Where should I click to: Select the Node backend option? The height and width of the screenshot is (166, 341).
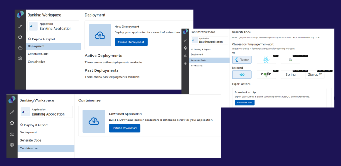[x=266, y=74]
